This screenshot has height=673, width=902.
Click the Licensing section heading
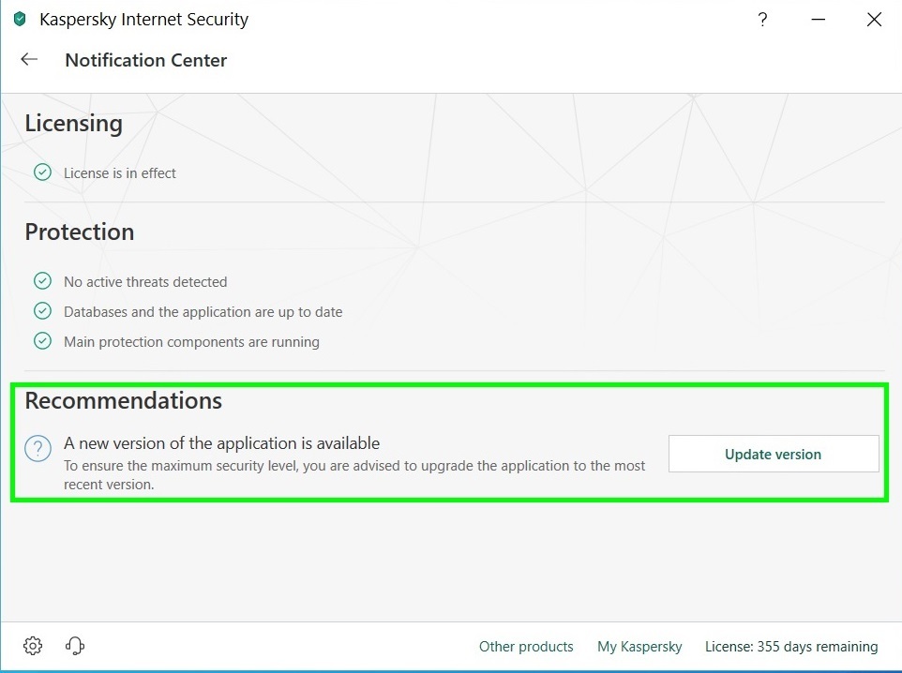click(x=74, y=123)
